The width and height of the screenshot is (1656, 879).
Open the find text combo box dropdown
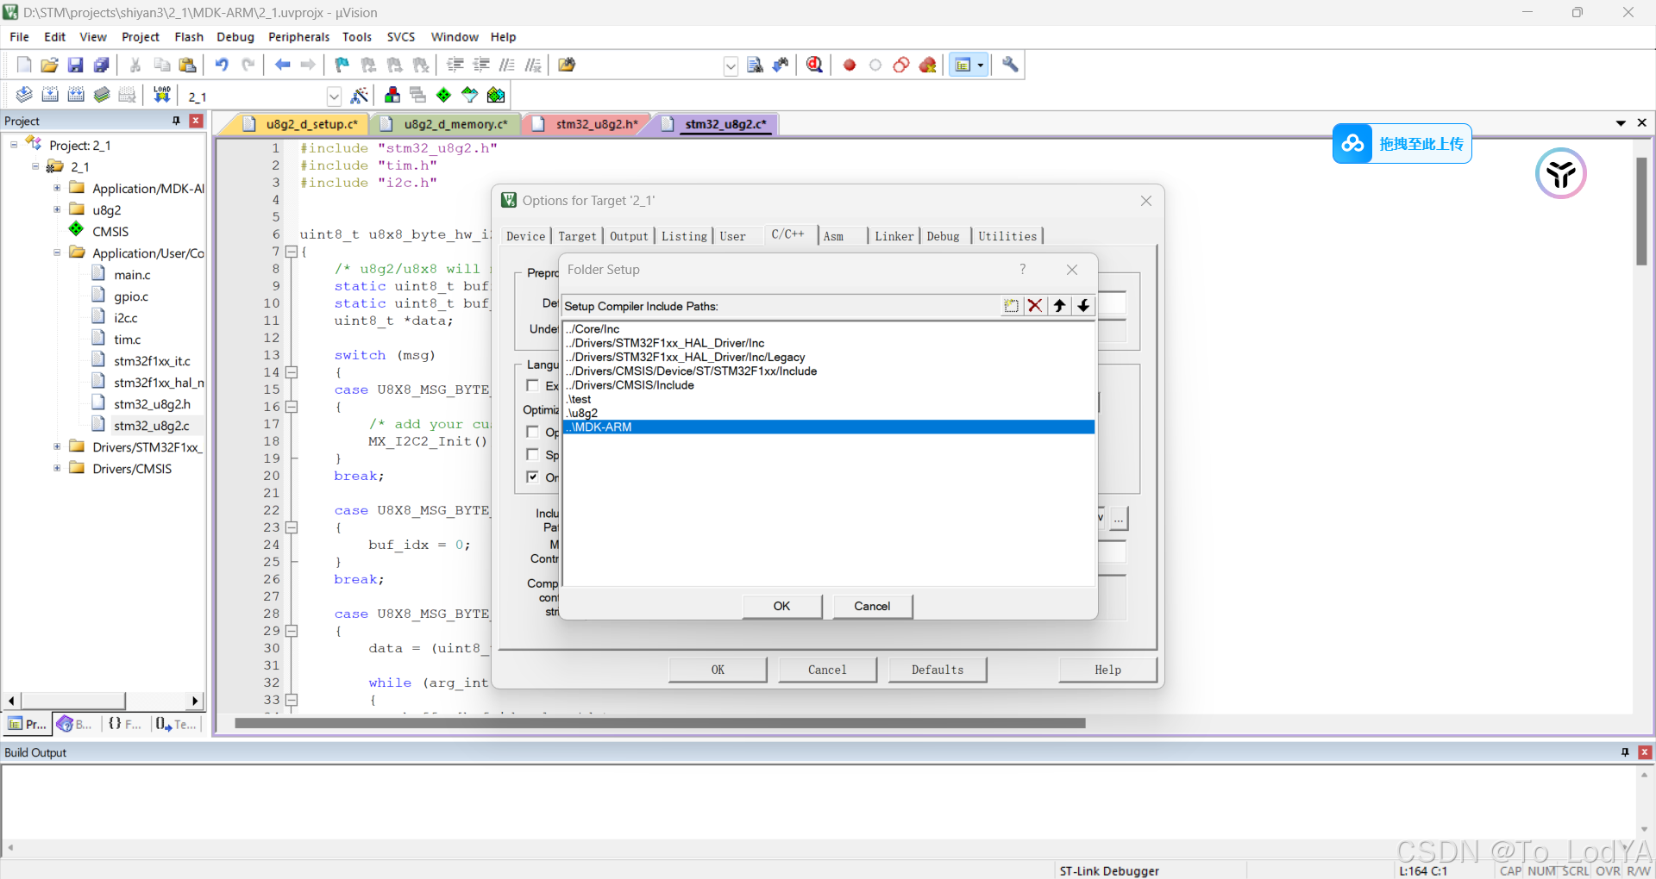pos(731,65)
